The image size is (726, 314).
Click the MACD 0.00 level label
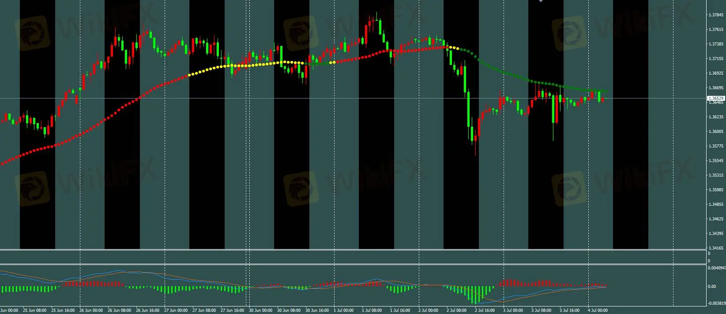point(712,287)
